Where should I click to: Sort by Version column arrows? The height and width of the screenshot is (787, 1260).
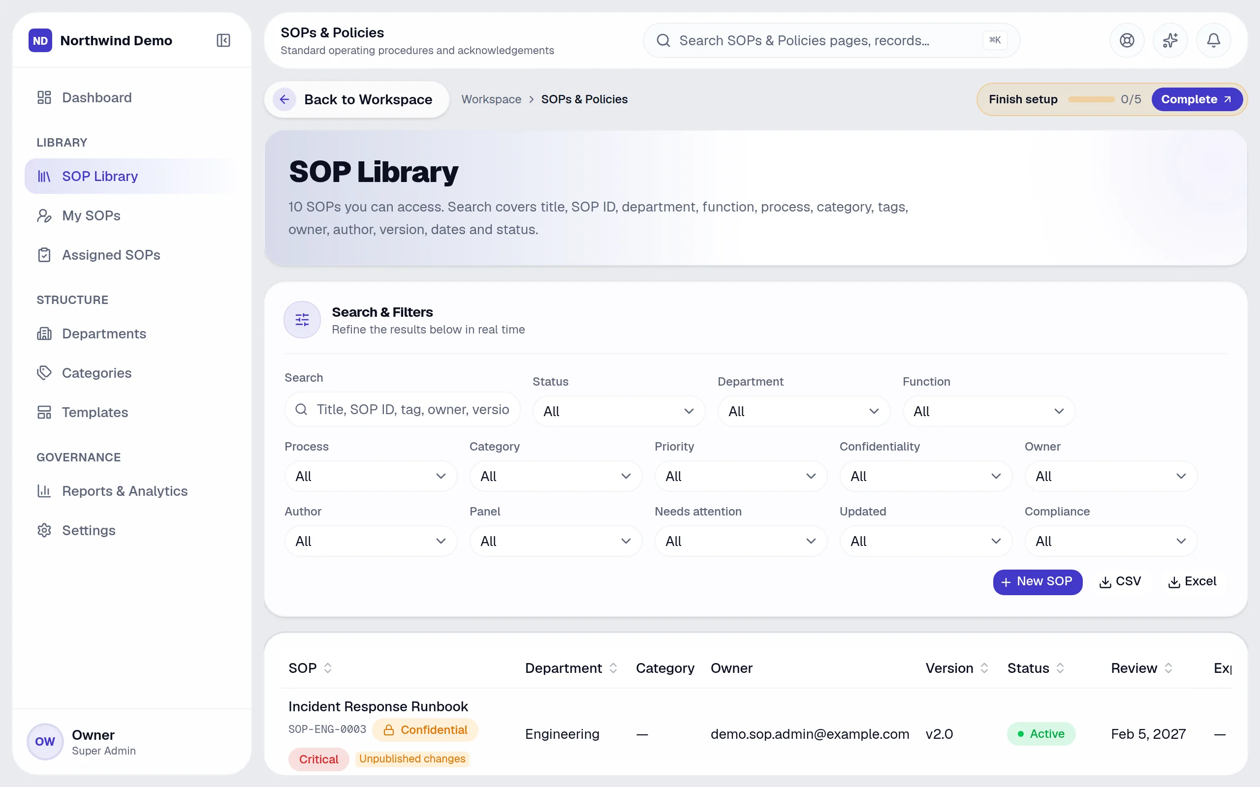[984, 668]
